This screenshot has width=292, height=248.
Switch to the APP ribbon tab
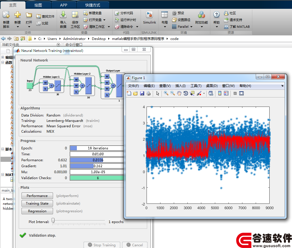[64, 5]
